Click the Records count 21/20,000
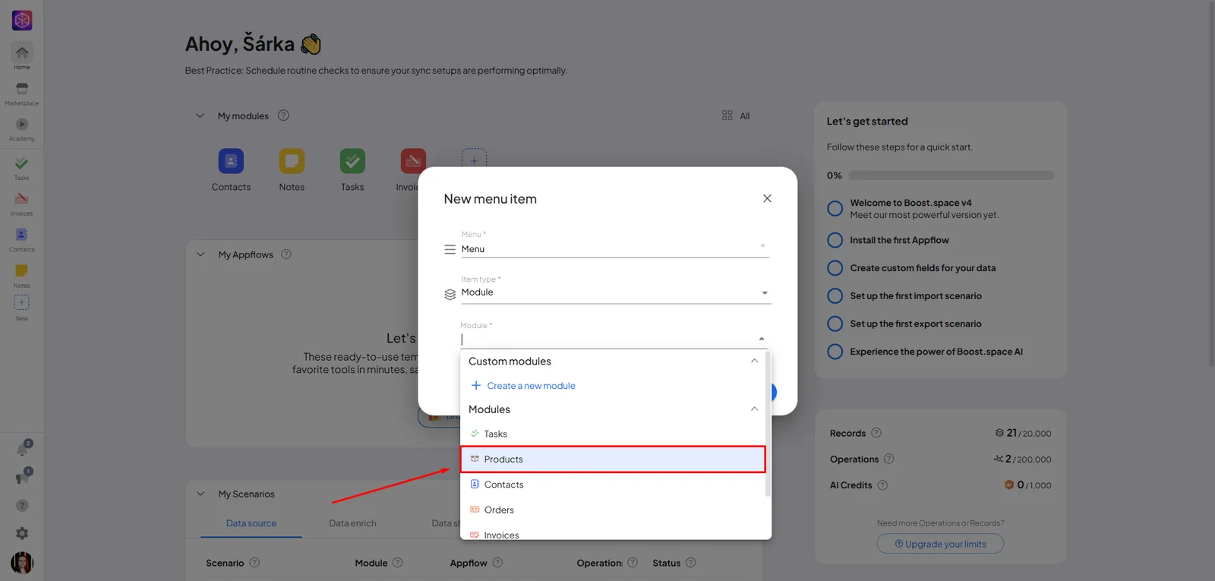Viewport: 1215px width, 581px height. pyautogui.click(x=1023, y=433)
